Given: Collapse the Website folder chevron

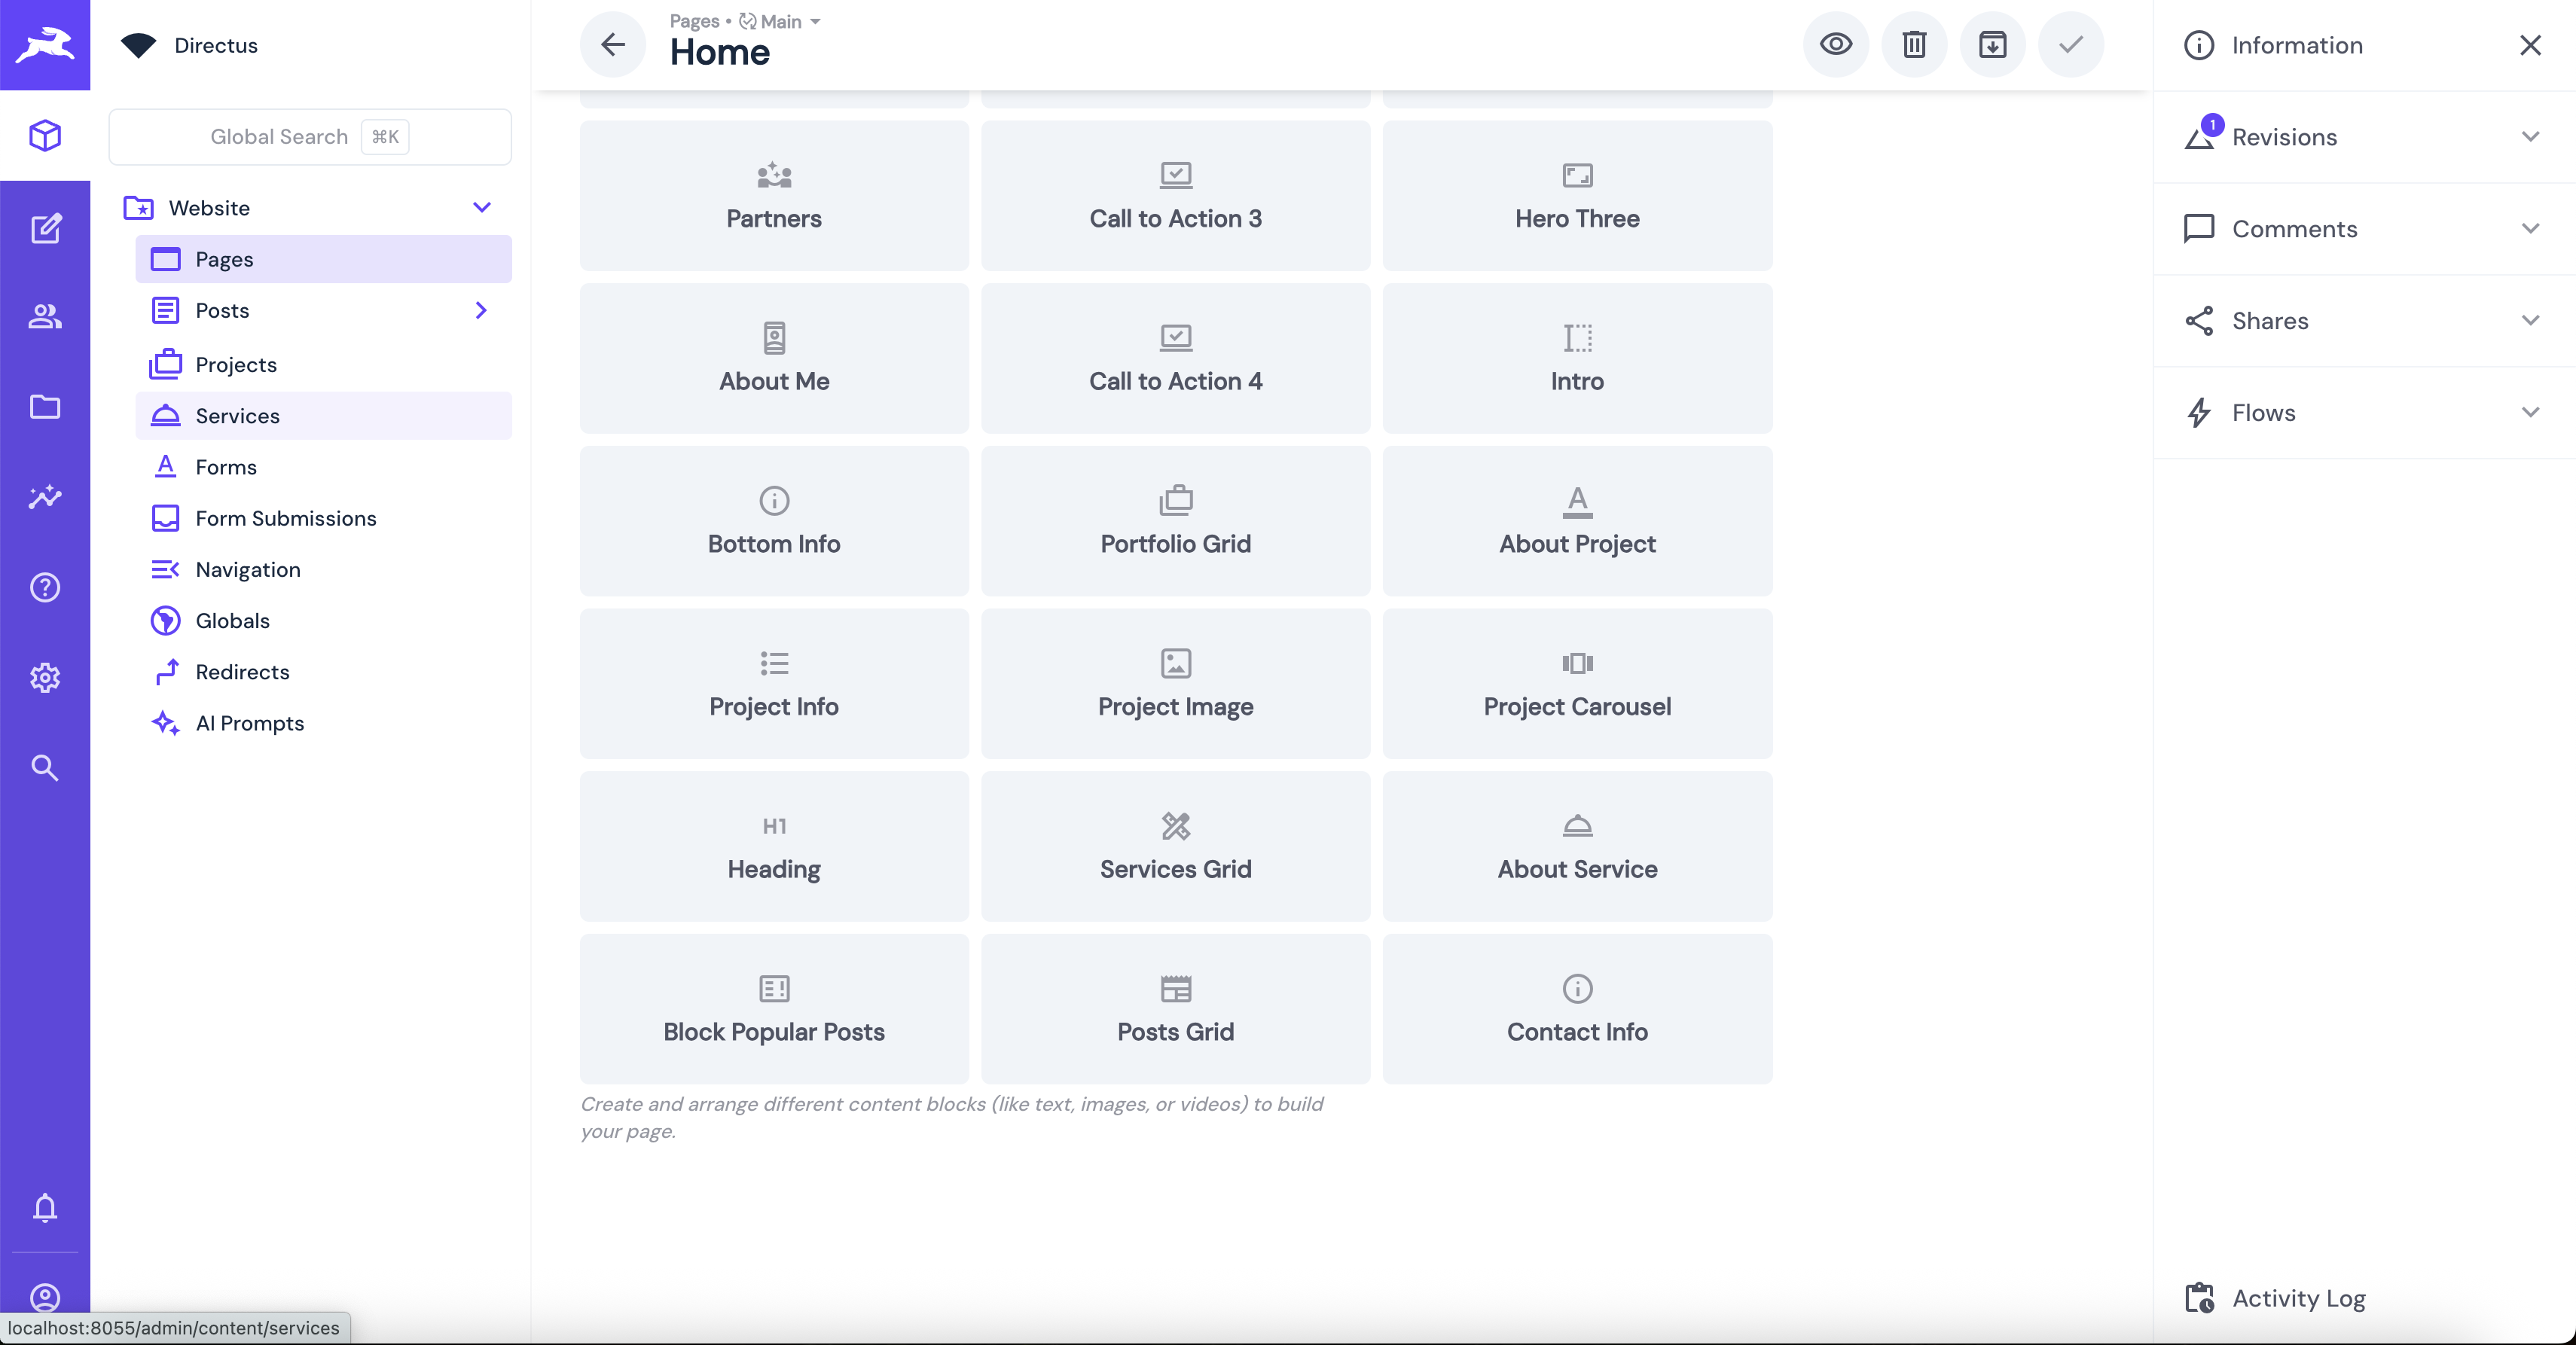Looking at the screenshot, I should 482,208.
